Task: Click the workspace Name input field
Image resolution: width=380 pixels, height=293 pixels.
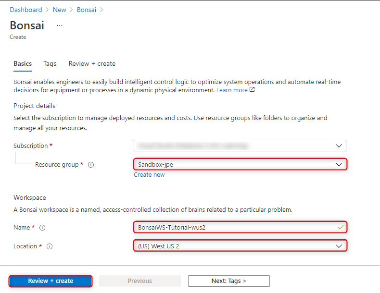Action: pyautogui.click(x=240, y=227)
